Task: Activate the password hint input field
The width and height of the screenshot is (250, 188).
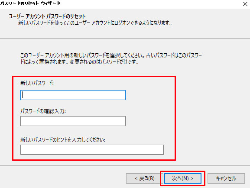Action: coord(92,149)
